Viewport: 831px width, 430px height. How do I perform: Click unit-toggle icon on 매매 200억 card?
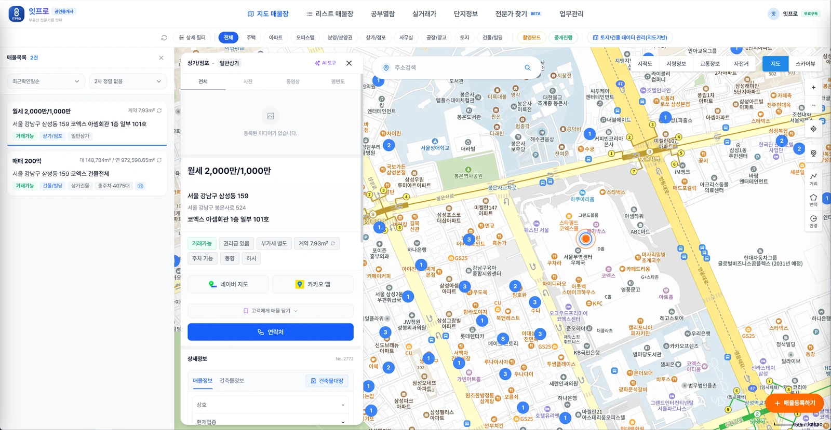point(159,160)
